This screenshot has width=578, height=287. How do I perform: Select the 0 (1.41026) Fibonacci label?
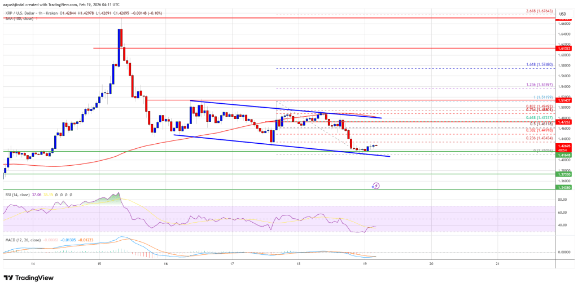coord(542,151)
